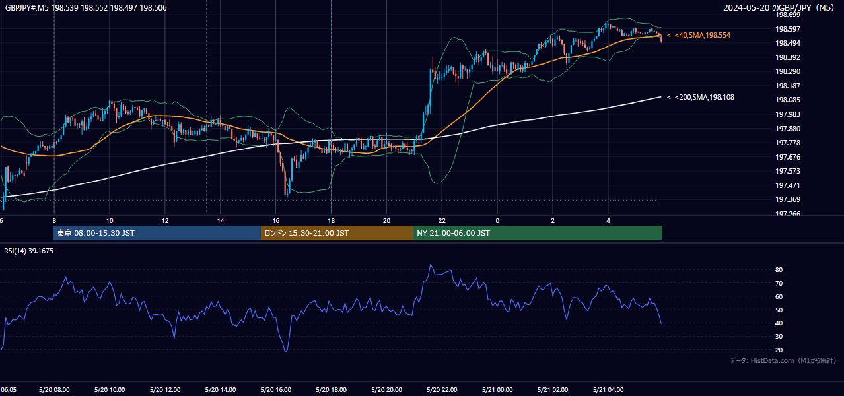Click hour tick 14 below price chart
Screen dimensions: 844x396
pos(220,221)
